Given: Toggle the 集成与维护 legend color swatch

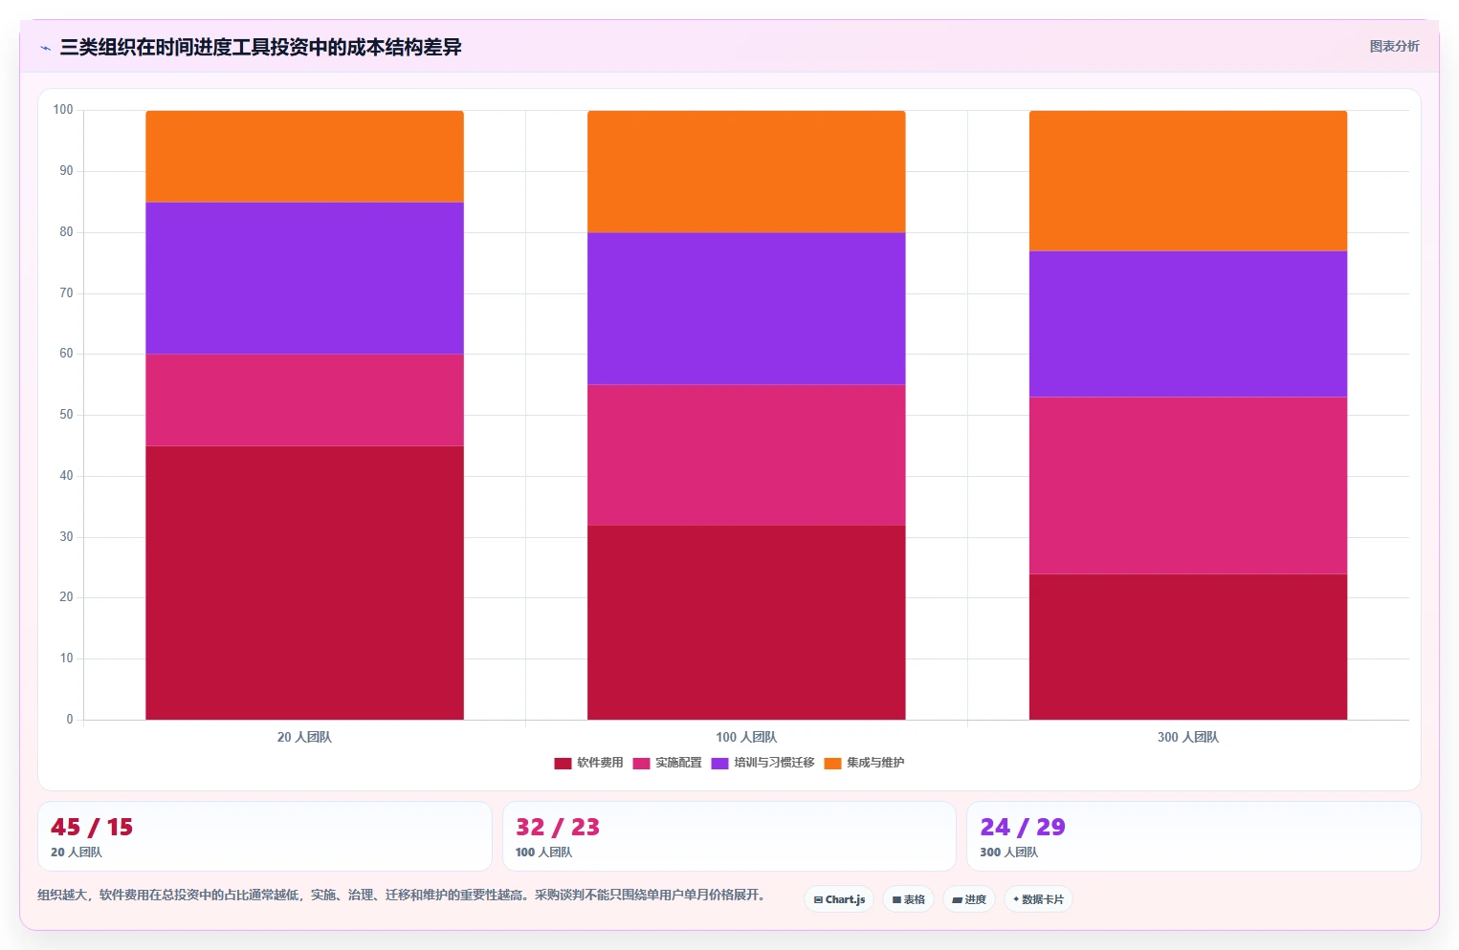Looking at the screenshot, I should point(832,763).
